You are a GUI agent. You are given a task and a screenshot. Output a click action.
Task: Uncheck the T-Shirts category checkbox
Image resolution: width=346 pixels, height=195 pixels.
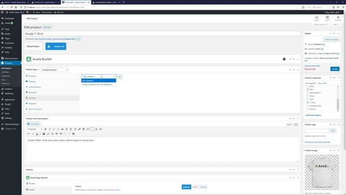pyautogui.click(x=308, y=102)
